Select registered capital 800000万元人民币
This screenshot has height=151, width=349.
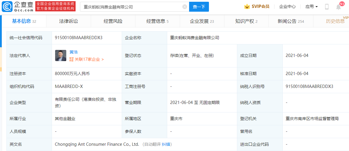pos(72,74)
